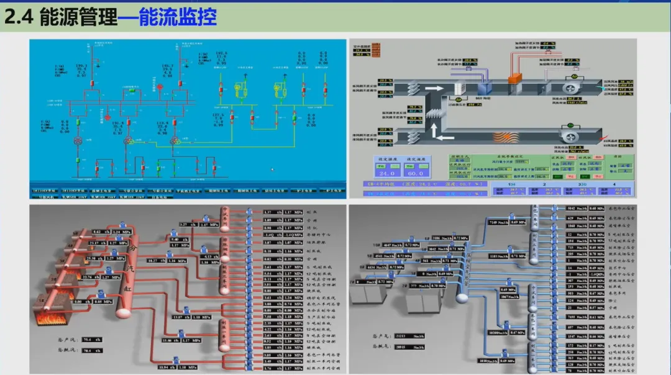Click flow meter above the 10.94 t/h reading
The height and width of the screenshot is (375, 671).
click(x=176, y=361)
